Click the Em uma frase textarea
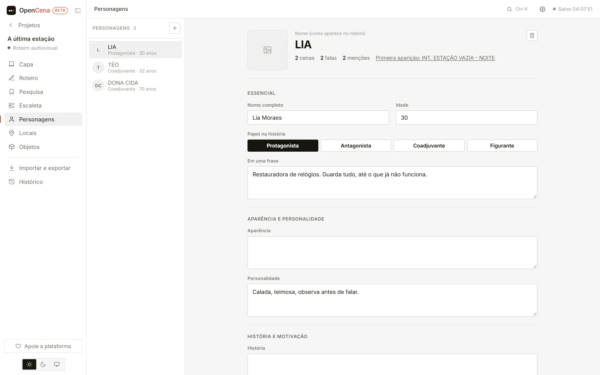This screenshot has width=600, height=375. click(392, 183)
